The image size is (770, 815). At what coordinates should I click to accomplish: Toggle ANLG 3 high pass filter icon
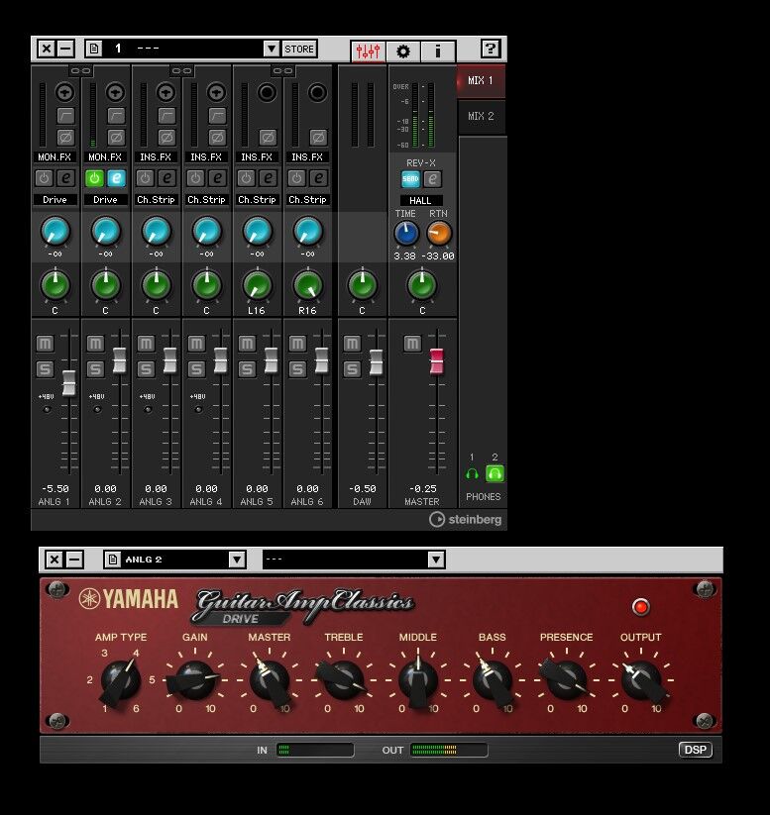click(166, 116)
